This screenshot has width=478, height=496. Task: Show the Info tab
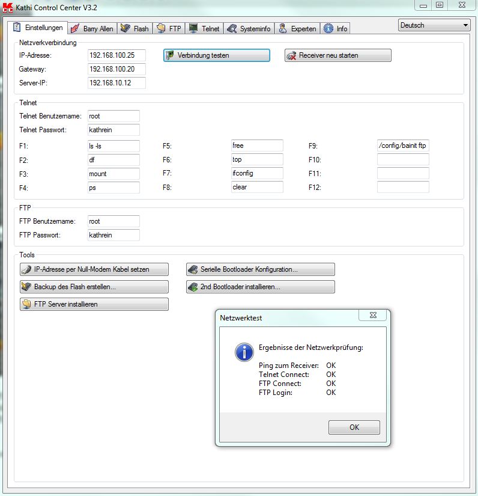click(336, 28)
